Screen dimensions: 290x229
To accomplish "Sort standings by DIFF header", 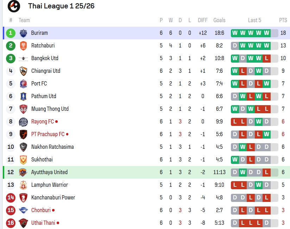I will [203, 20].
